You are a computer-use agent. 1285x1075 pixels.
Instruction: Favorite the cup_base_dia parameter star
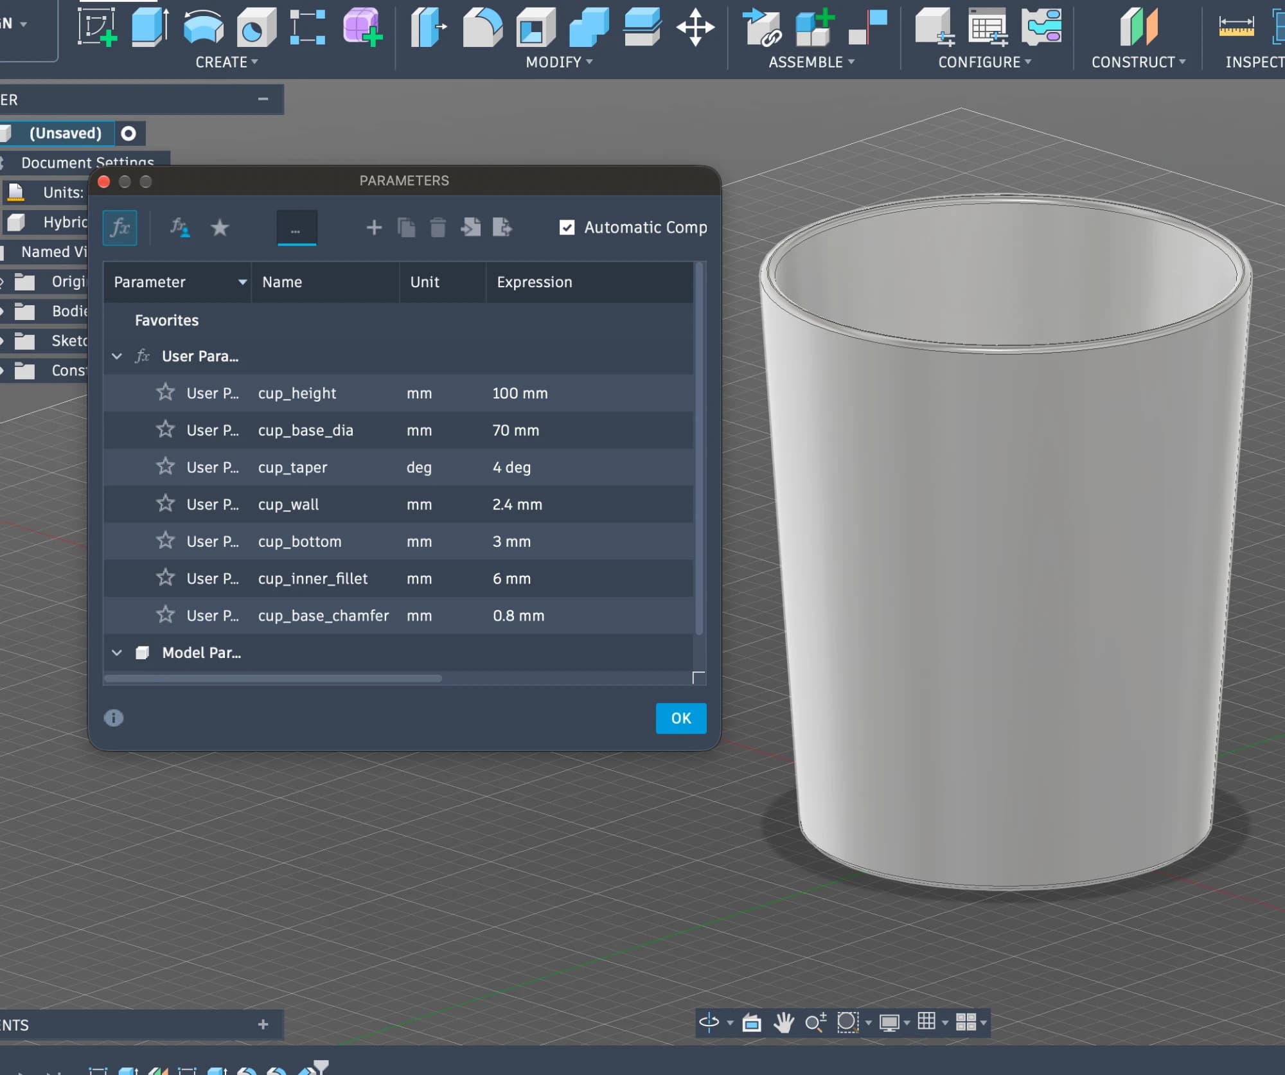[x=165, y=430]
